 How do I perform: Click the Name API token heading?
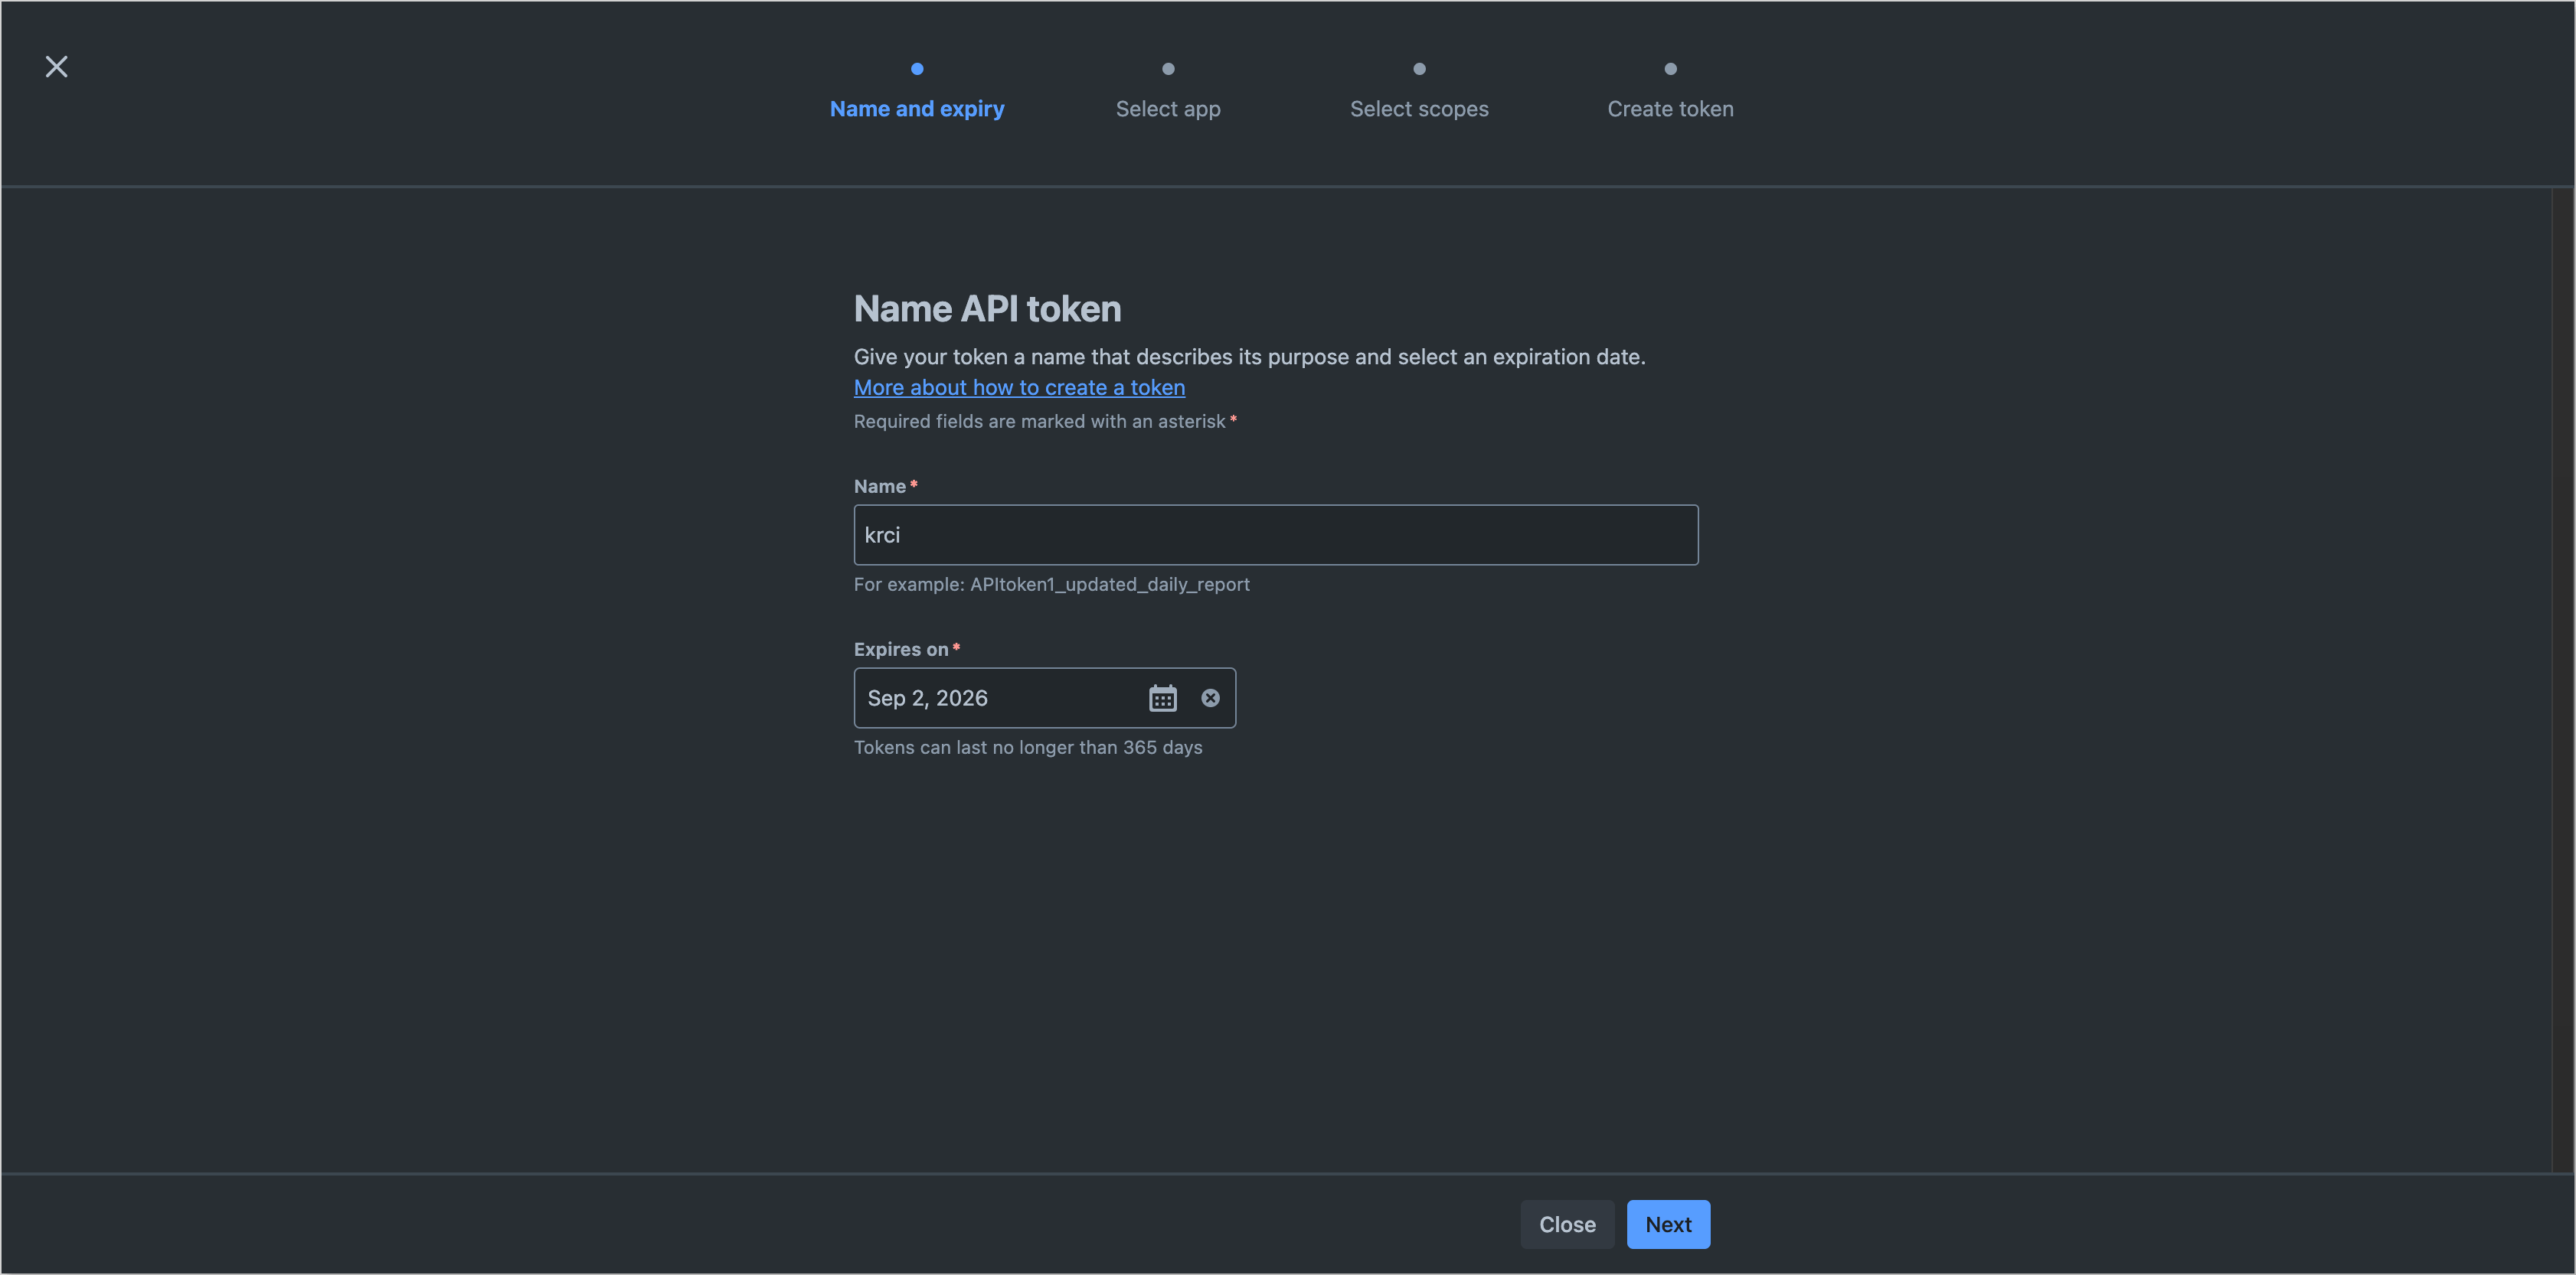tap(986, 308)
